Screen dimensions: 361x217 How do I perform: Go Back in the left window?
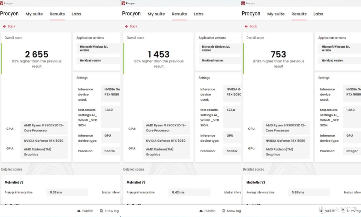pos(9,26)
